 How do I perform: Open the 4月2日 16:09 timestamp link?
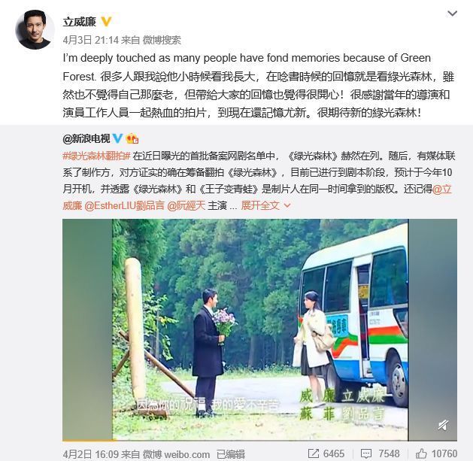[90, 454]
